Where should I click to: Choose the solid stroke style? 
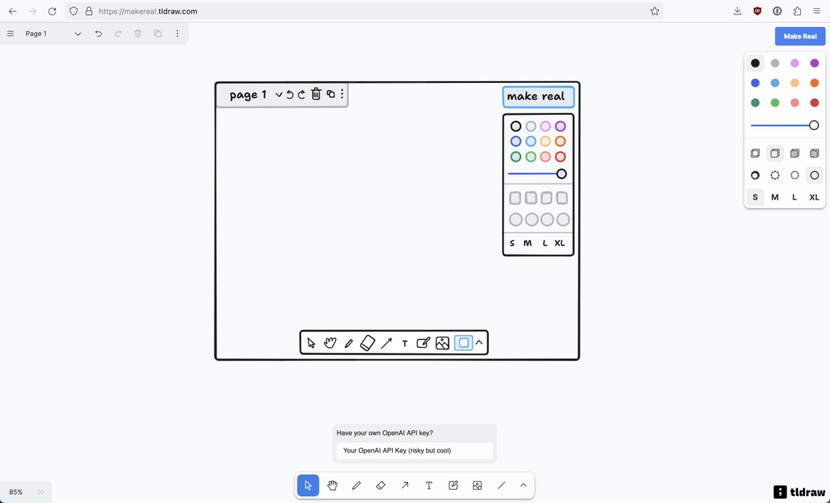click(x=814, y=175)
